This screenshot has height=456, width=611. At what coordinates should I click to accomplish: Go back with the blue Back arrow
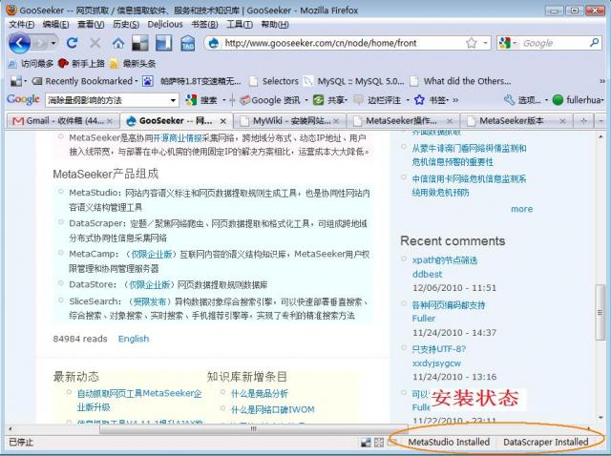click(20, 43)
